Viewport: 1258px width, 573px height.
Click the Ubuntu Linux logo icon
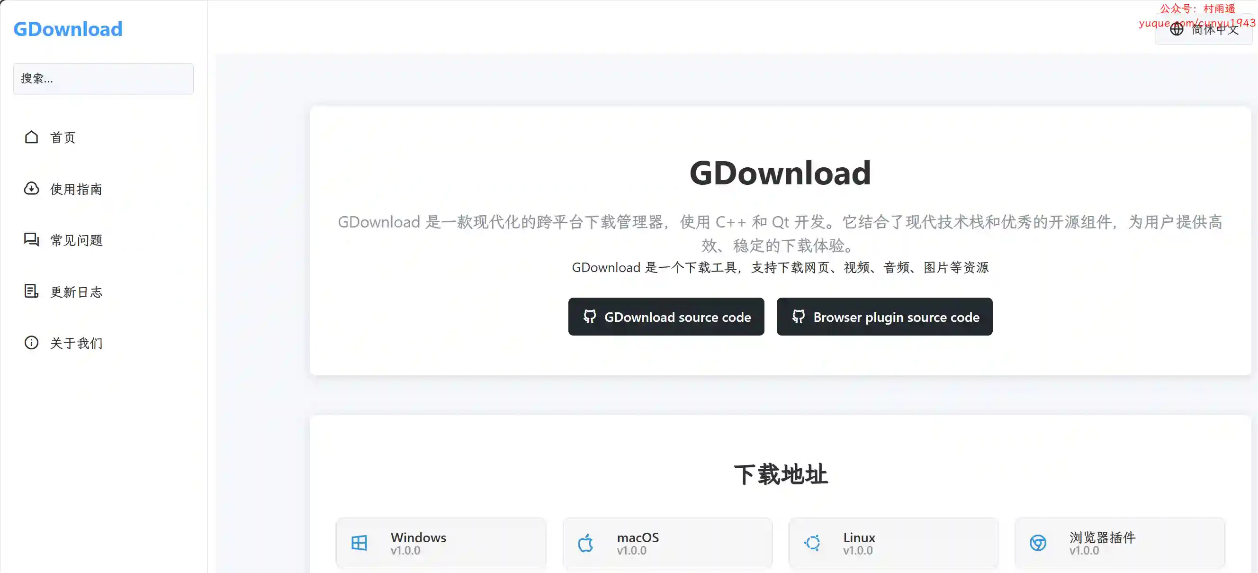pos(812,543)
